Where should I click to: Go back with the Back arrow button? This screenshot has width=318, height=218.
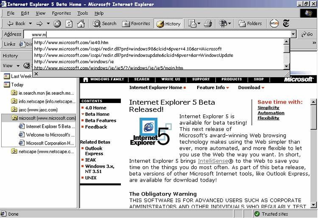[16, 23]
